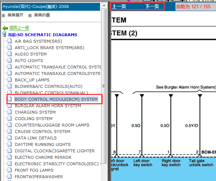Viewport: 216px width, 181px height.
Task: Click the tree panel scrollbar thumb
Action: coord(104,86)
